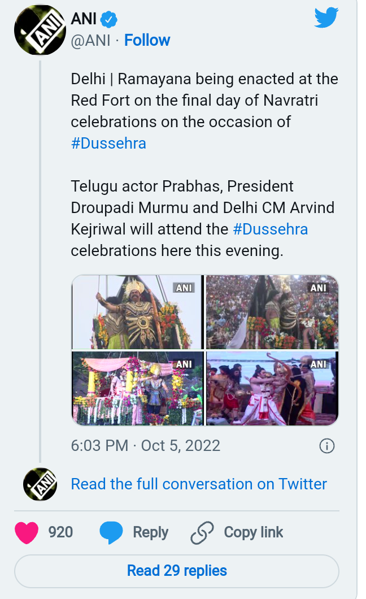This screenshot has height=599, width=366.
Task: Open the #Dussehra hashtag in second paragraph
Action: [x=270, y=229]
